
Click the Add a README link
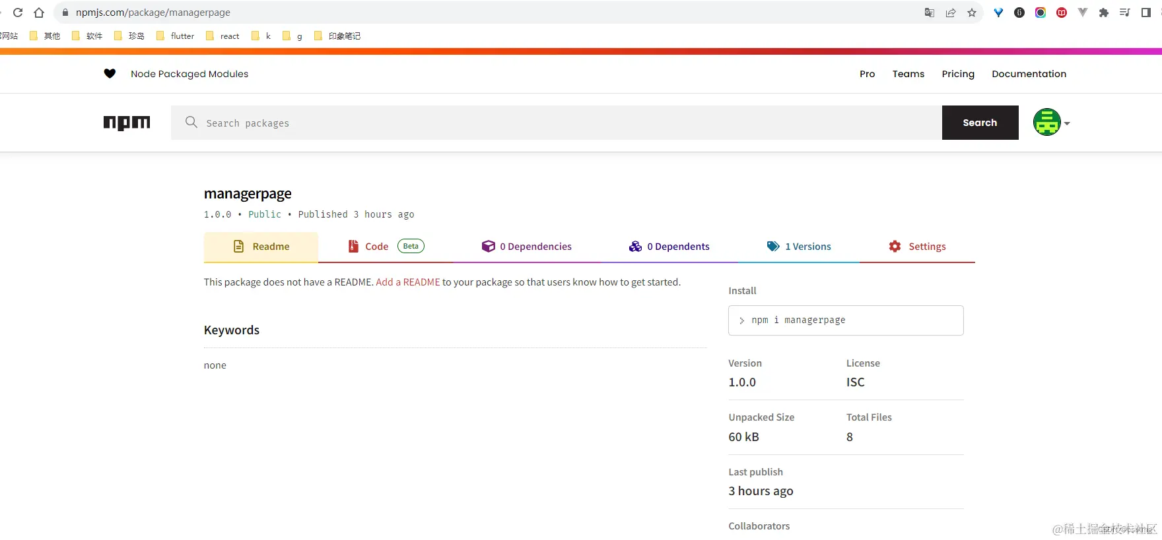pos(407,282)
